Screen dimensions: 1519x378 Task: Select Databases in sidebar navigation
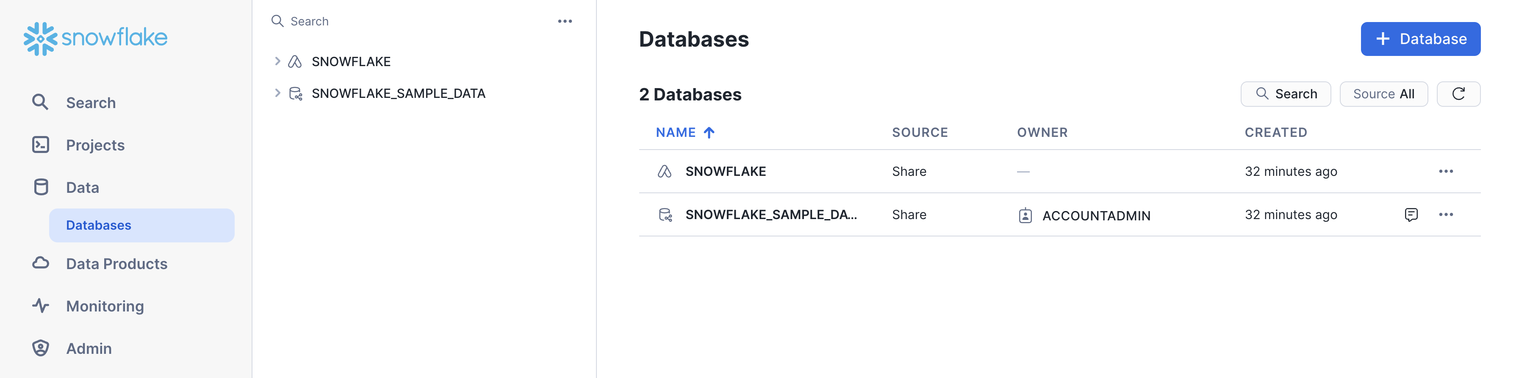coord(98,225)
